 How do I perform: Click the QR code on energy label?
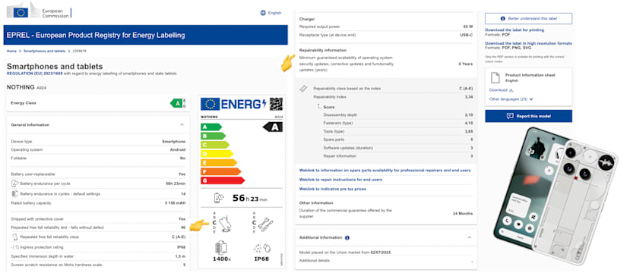[276, 104]
